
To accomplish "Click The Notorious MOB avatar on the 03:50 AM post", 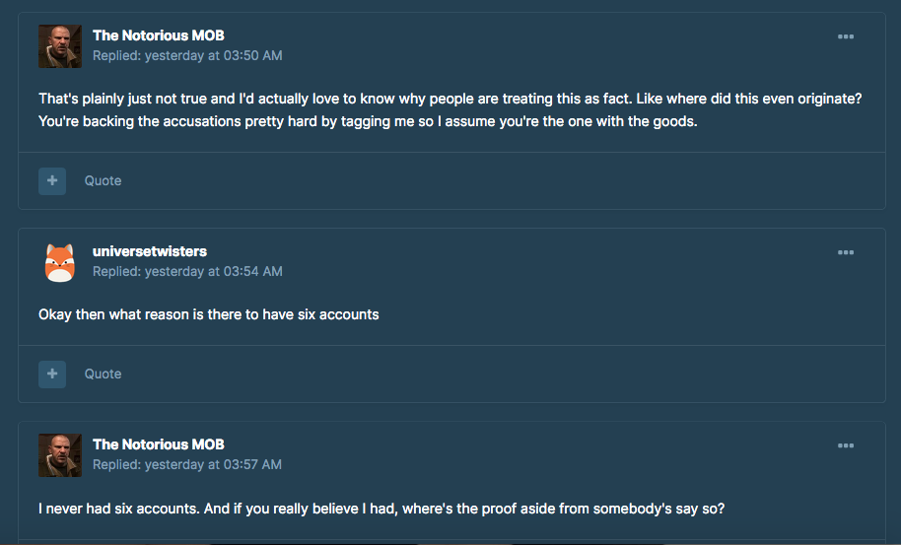I will (x=60, y=46).
